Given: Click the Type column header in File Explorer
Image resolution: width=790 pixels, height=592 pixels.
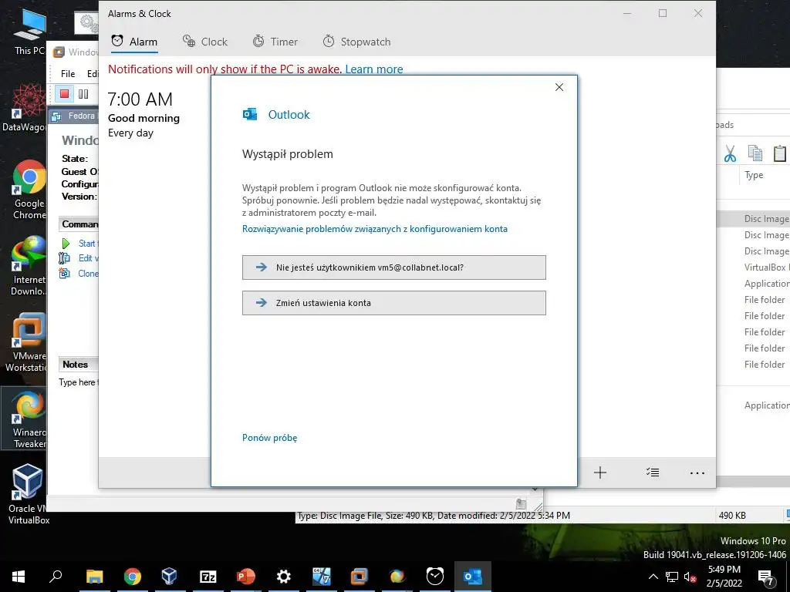Looking at the screenshot, I should pos(754,175).
